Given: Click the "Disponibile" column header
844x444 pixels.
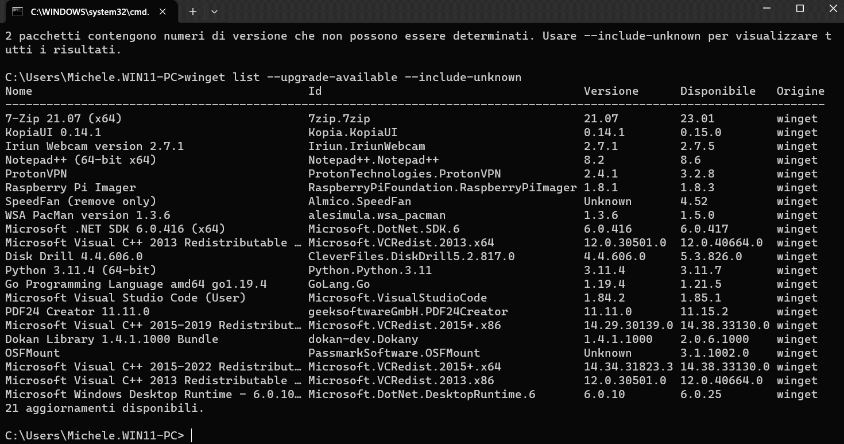Looking at the screenshot, I should click(x=718, y=91).
